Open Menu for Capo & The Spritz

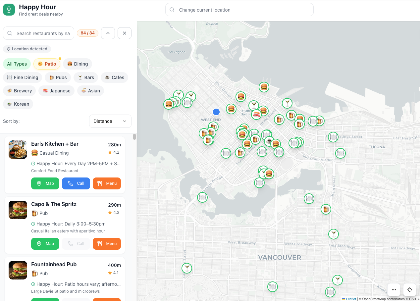pos(107,244)
